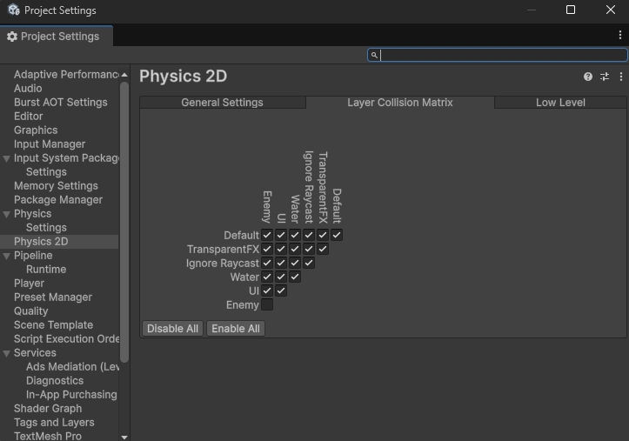
Task: Select the Project Settings window tab
Action: tap(57, 37)
